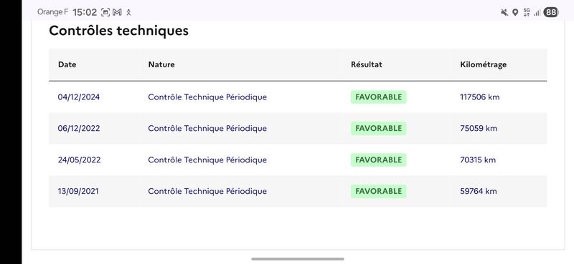574x264 pixels.
Task: Open the 04/12/2024 inspection date
Action: [x=79, y=97]
